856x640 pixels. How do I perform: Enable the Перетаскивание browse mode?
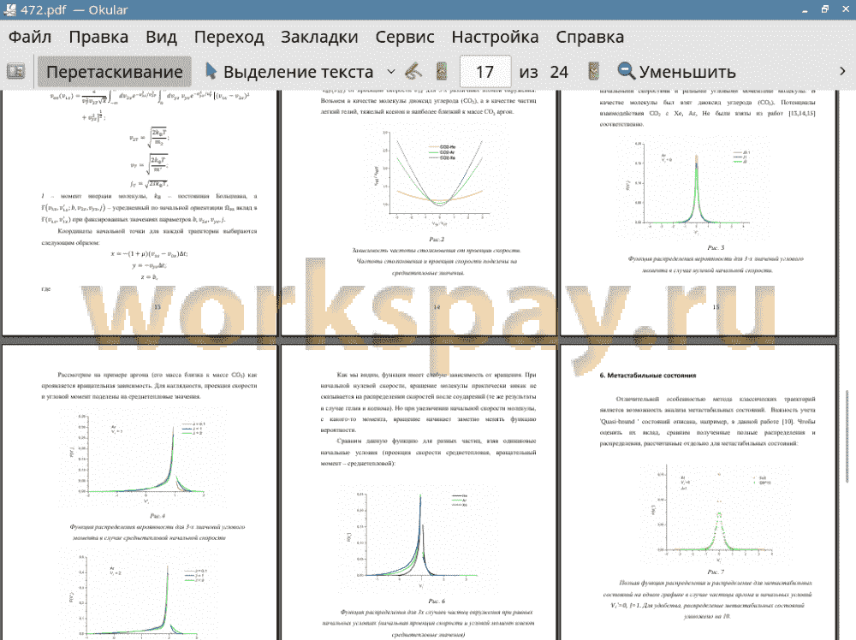(x=114, y=72)
